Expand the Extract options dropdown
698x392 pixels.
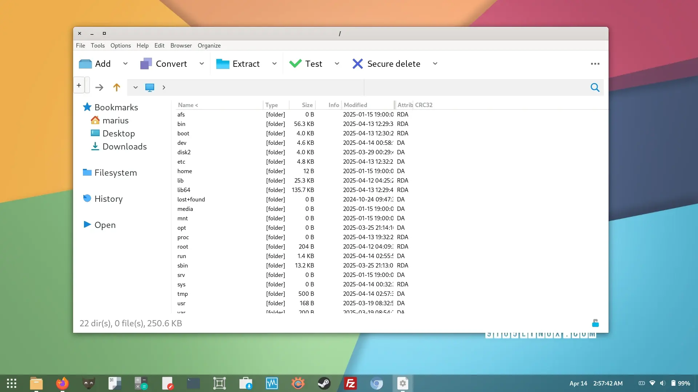pos(274,64)
